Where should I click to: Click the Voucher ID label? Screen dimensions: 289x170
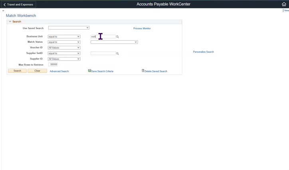pyautogui.click(x=36, y=47)
